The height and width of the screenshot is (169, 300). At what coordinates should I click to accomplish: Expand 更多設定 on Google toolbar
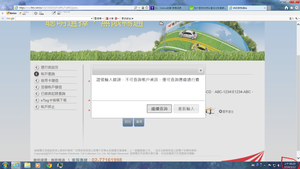point(127,18)
